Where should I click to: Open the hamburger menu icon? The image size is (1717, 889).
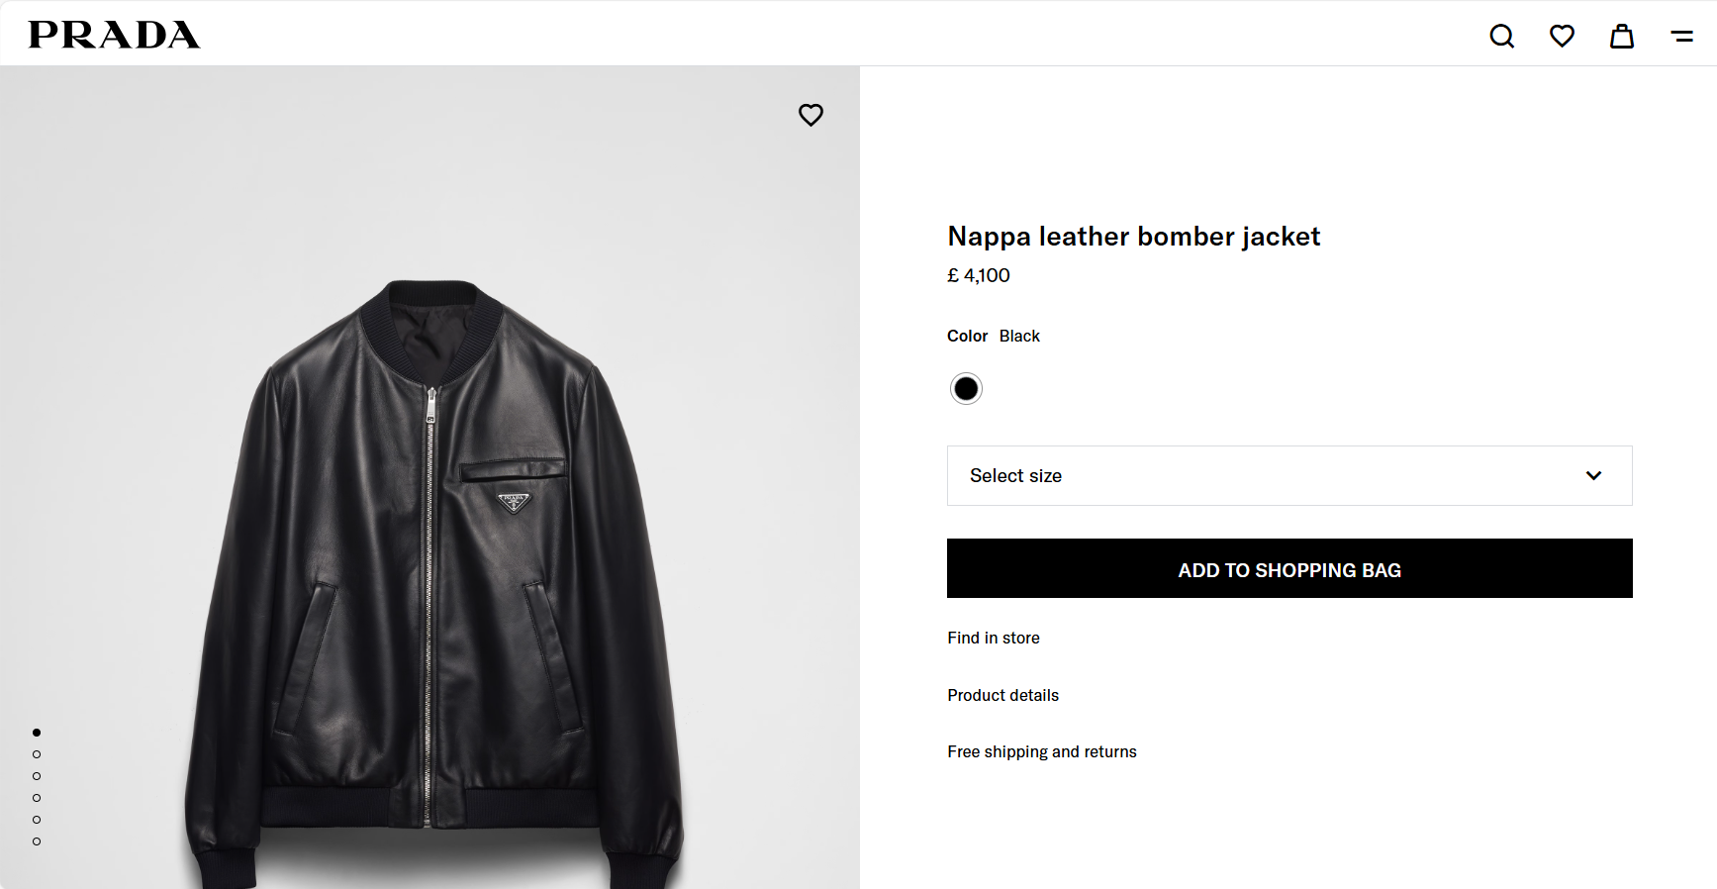click(x=1681, y=37)
